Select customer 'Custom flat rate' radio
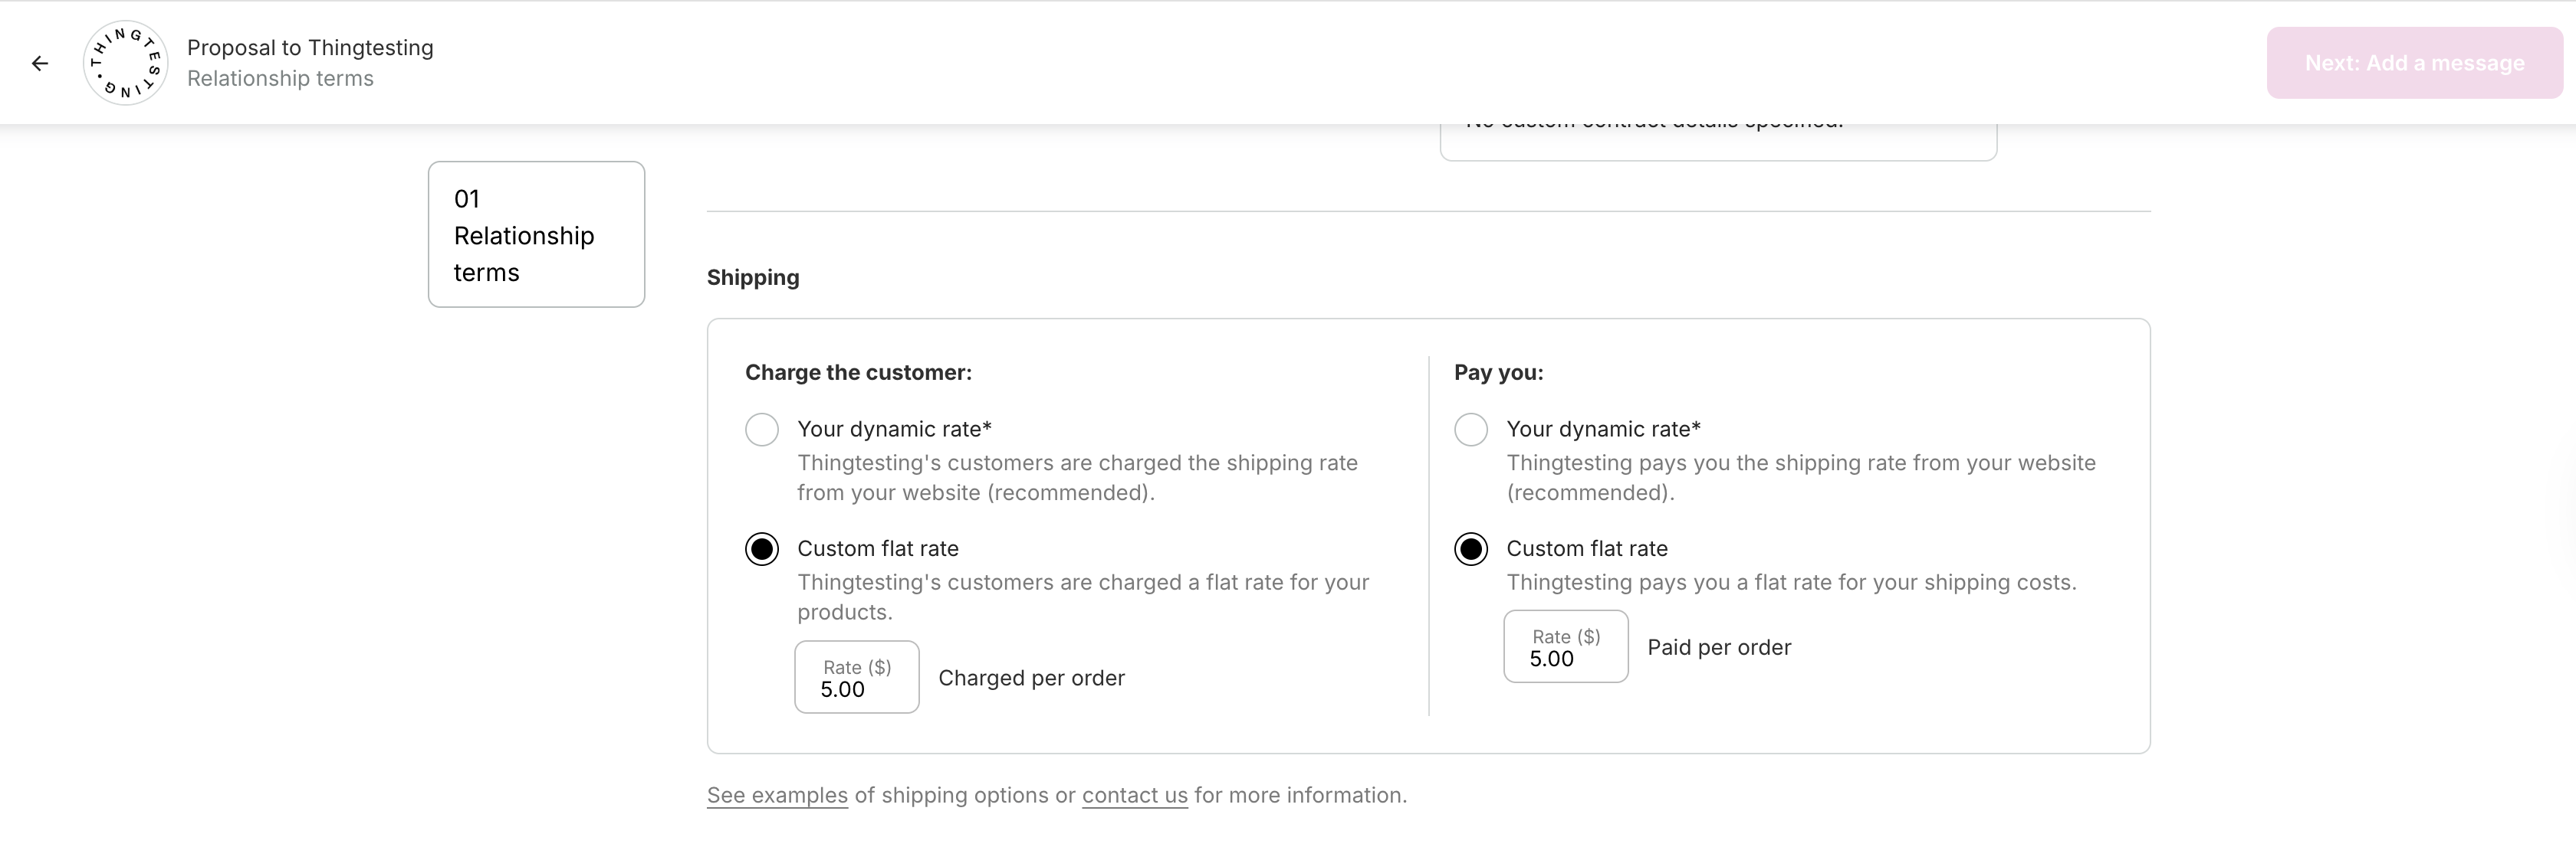This screenshot has height=847, width=2576. pos(762,549)
